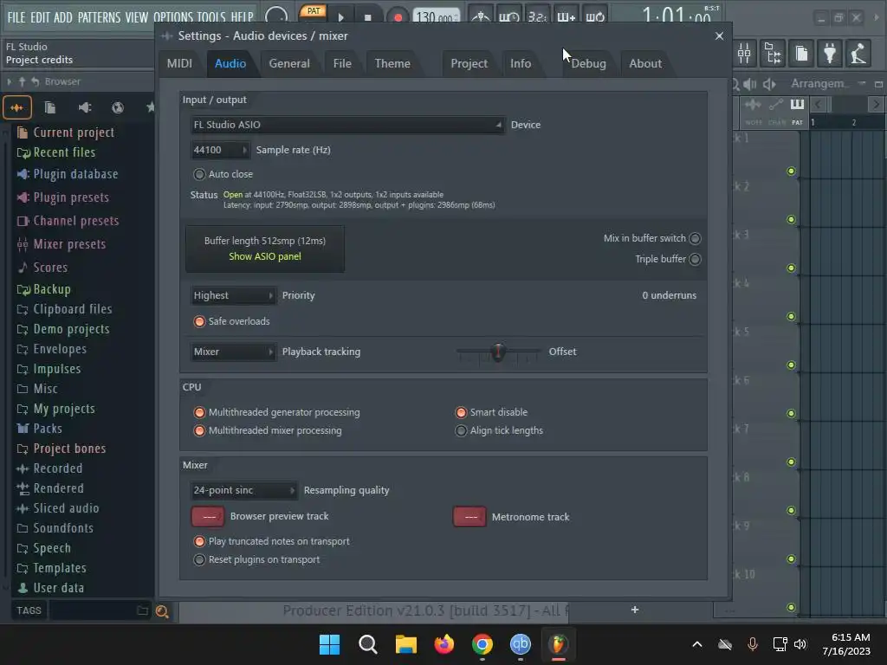Open the Mixer playback tracking dropdown

[x=233, y=352]
